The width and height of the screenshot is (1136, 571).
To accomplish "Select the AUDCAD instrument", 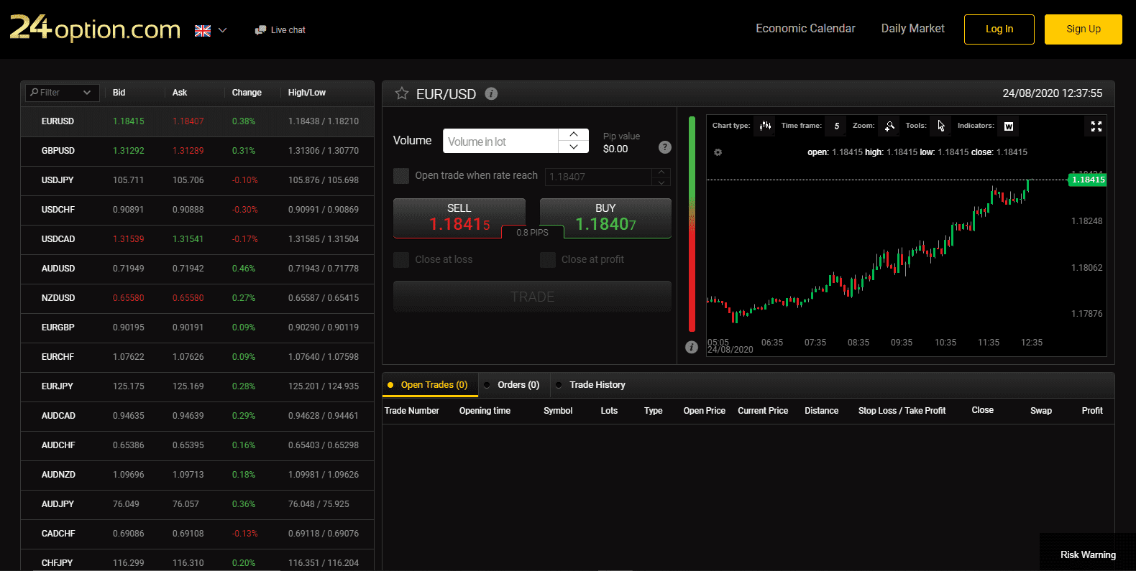I will click(x=198, y=416).
